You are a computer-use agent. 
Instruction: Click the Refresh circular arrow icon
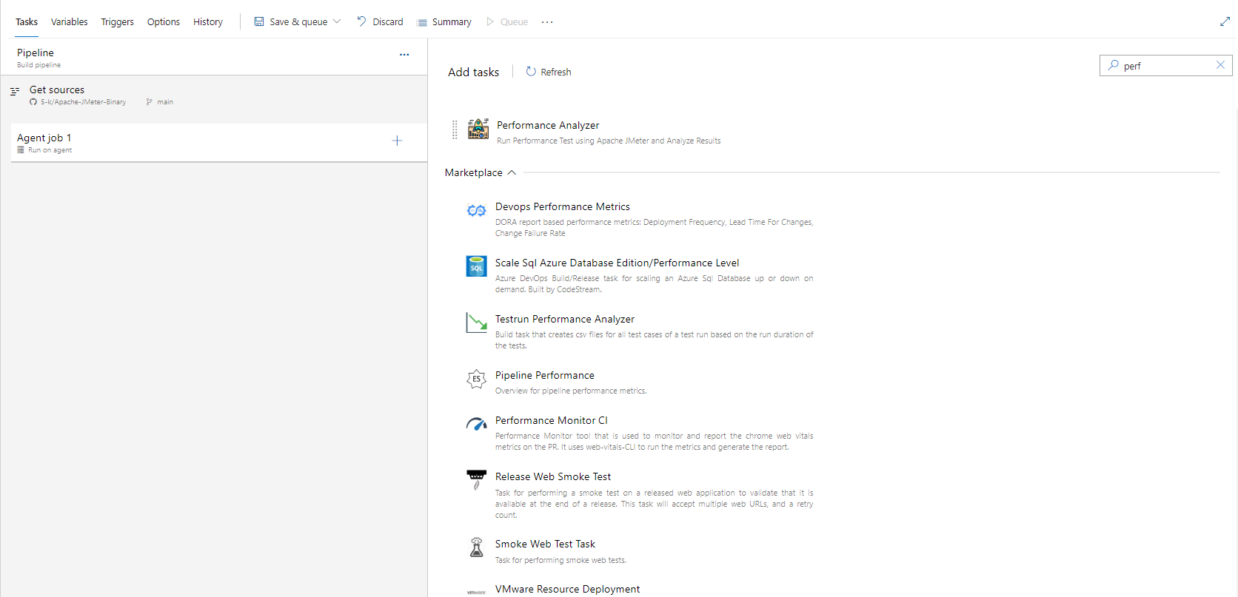click(x=531, y=71)
